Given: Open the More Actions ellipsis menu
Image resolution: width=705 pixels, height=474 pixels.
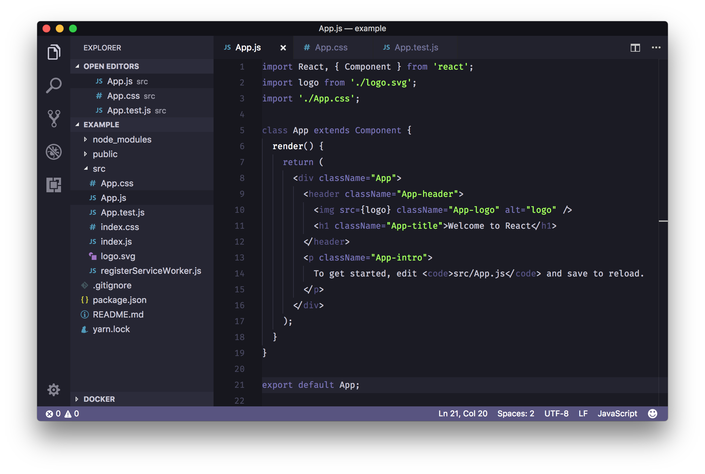Looking at the screenshot, I should (656, 48).
